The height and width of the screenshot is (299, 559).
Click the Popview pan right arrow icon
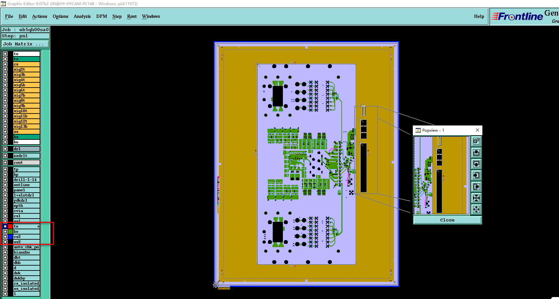pos(476,186)
